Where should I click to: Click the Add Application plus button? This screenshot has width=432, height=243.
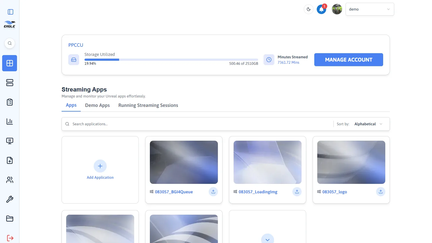pyautogui.click(x=100, y=166)
